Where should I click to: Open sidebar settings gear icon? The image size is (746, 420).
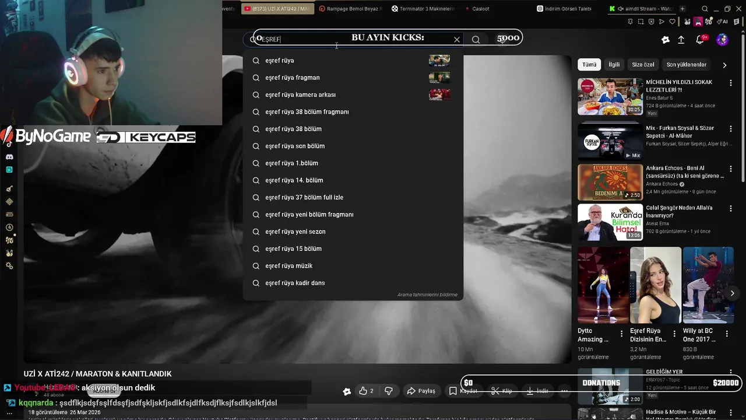pos(9,266)
